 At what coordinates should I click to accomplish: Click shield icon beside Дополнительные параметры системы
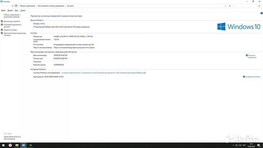(x=2, y=33)
